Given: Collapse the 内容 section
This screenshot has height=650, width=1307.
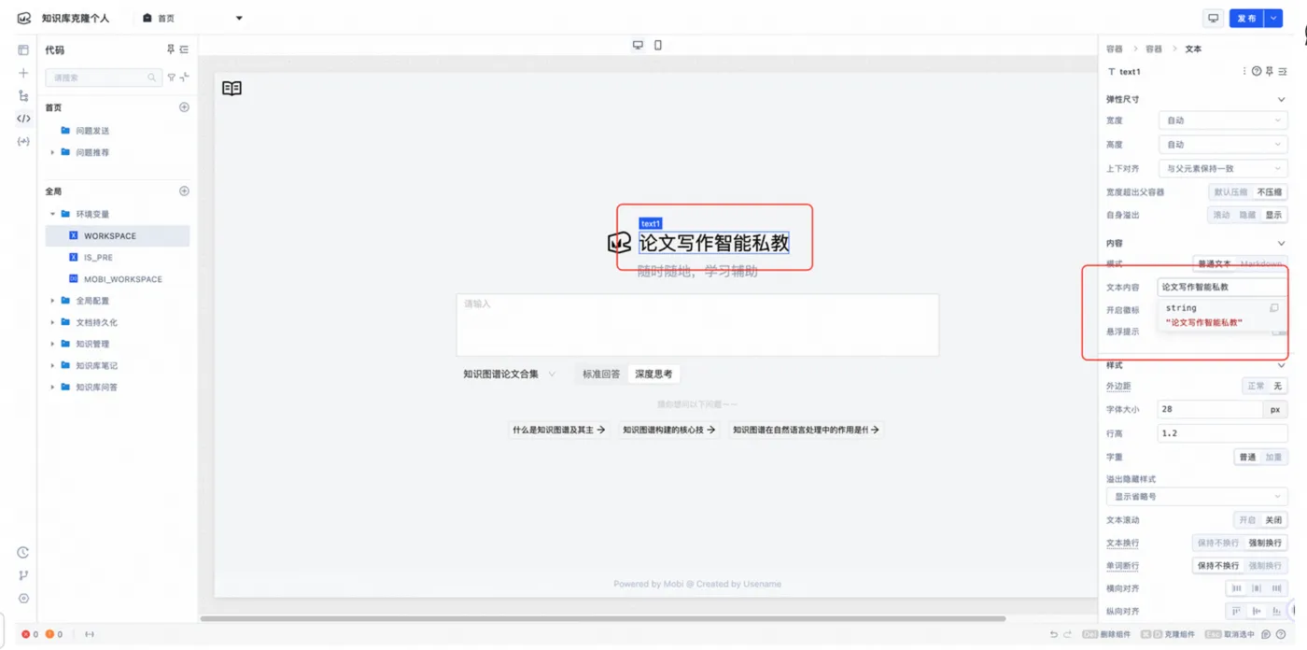Looking at the screenshot, I should coord(1281,243).
